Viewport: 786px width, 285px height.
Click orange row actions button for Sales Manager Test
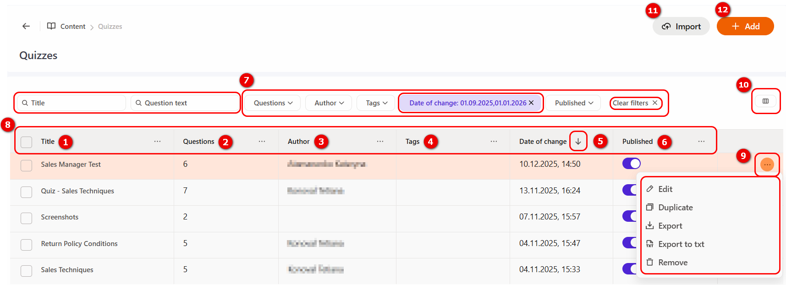point(767,164)
